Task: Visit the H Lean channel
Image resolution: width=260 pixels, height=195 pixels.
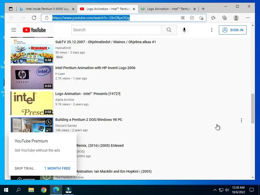Action: click(60, 74)
